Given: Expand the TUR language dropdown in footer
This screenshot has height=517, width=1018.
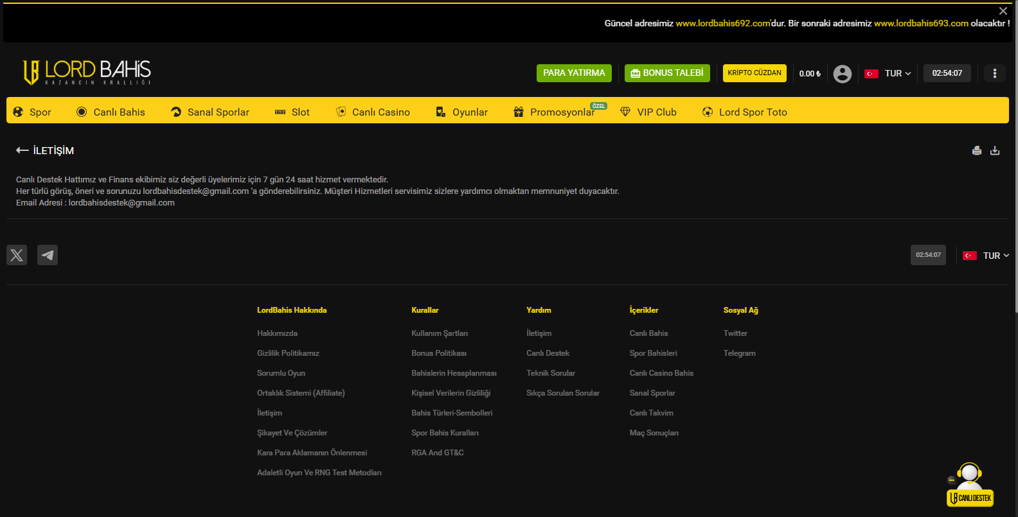Looking at the screenshot, I should point(987,256).
